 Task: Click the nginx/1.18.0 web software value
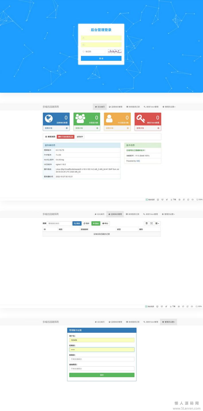tap(60, 164)
